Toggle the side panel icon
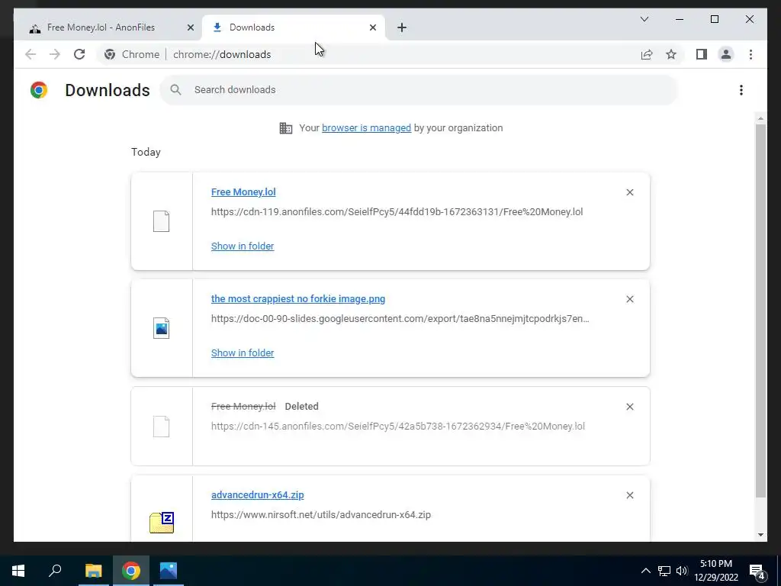Image resolution: width=781 pixels, height=586 pixels. click(702, 54)
